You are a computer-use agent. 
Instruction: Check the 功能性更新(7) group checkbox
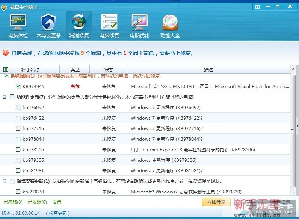click(x=12, y=97)
